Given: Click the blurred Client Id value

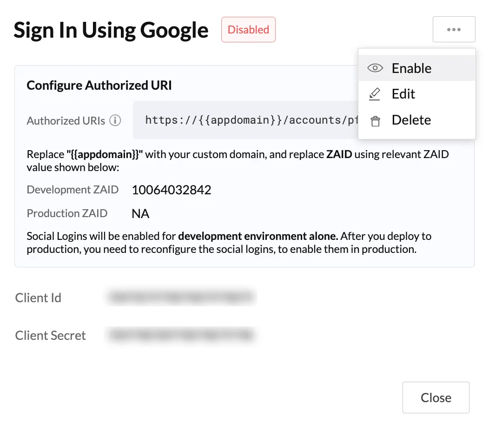Looking at the screenshot, I should pyautogui.click(x=181, y=298).
